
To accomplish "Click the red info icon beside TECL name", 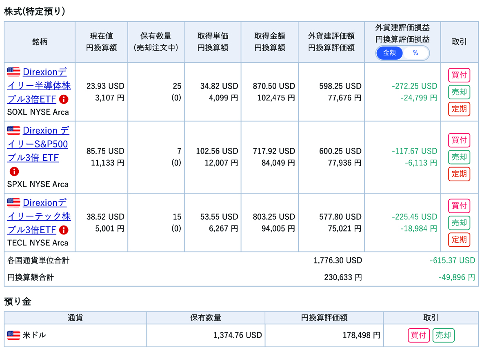I will click(x=64, y=230).
